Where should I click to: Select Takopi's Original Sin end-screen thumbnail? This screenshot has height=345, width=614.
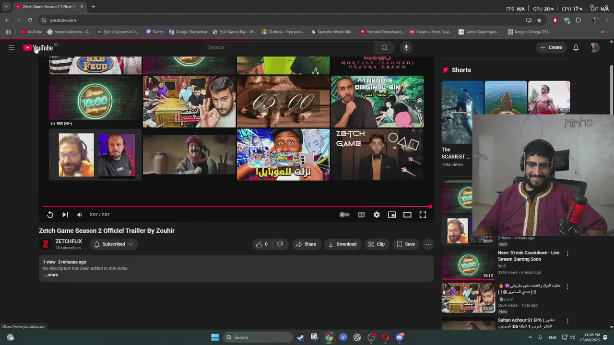coord(378,102)
